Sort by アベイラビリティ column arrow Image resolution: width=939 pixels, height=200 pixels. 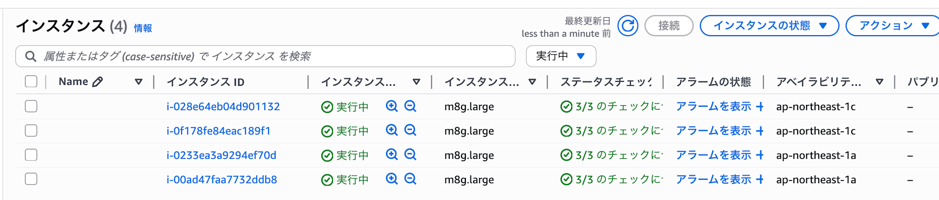coord(879,82)
